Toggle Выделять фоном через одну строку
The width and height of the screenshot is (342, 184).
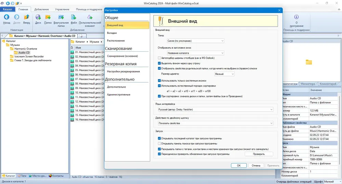(159, 63)
